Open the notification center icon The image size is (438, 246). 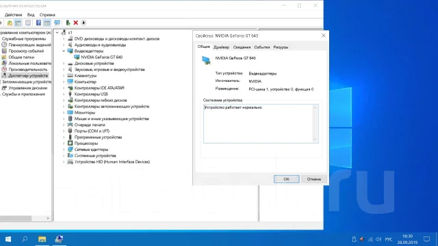[x=426, y=239]
